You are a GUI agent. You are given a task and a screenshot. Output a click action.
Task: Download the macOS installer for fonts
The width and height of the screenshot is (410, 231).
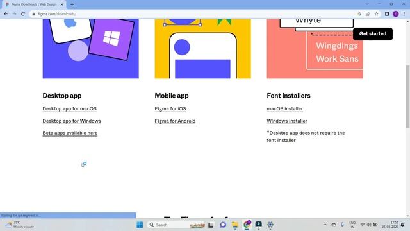(284, 108)
